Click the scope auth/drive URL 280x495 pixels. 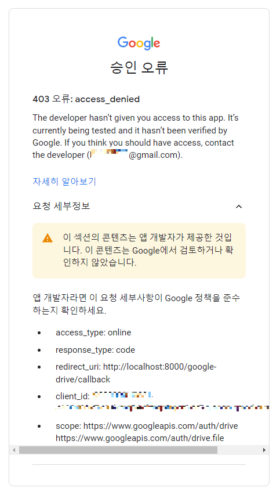[x=161, y=426]
